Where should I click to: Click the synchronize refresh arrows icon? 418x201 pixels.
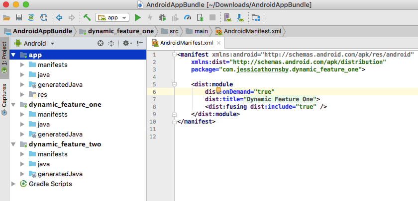44,18
